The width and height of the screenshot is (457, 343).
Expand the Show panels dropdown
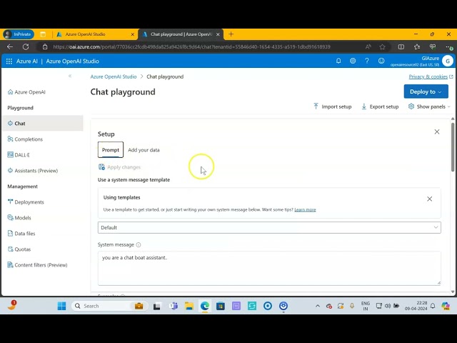[429, 106]
